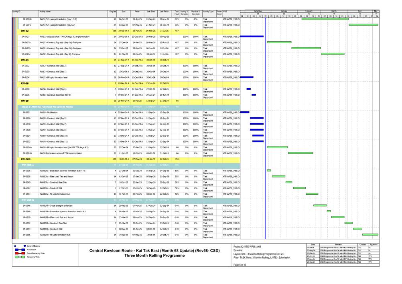Click the green Gantt bar for SA-S324B
402x284 pixels.
[x=300, y=153]
